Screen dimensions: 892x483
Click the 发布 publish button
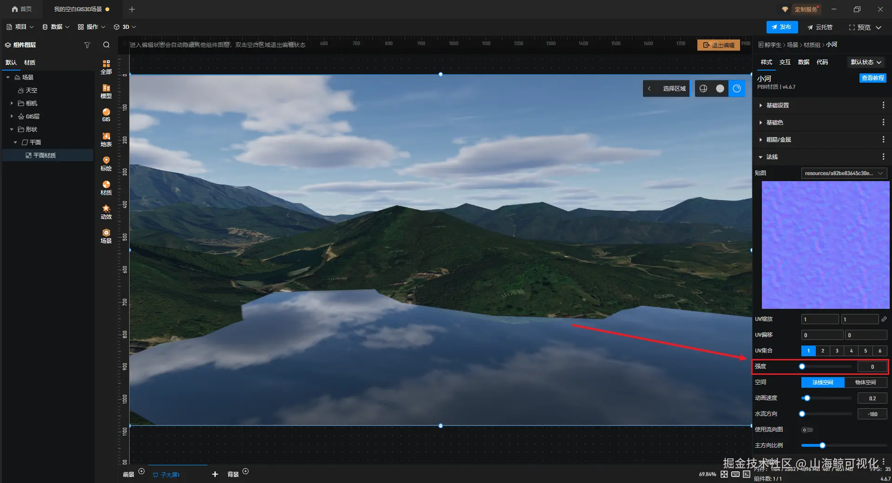(x=782, y=27)
